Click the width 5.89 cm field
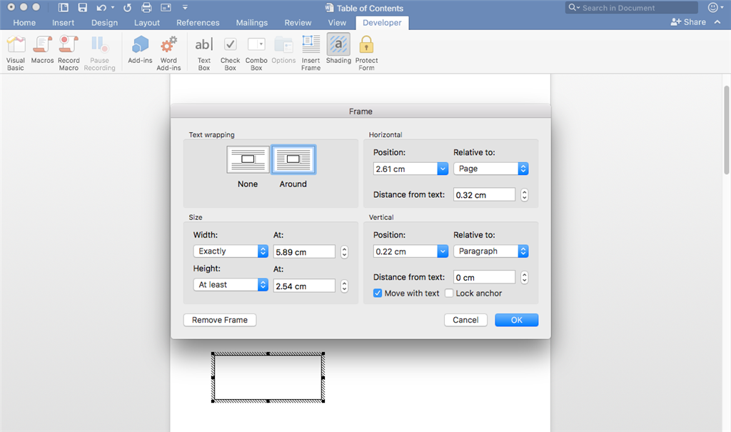 pos(304,252)
